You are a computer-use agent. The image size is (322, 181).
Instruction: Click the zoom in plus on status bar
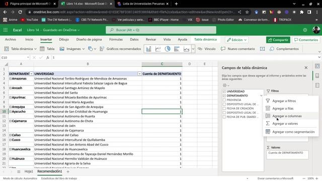pyautogui.click(x=316, y=178)
